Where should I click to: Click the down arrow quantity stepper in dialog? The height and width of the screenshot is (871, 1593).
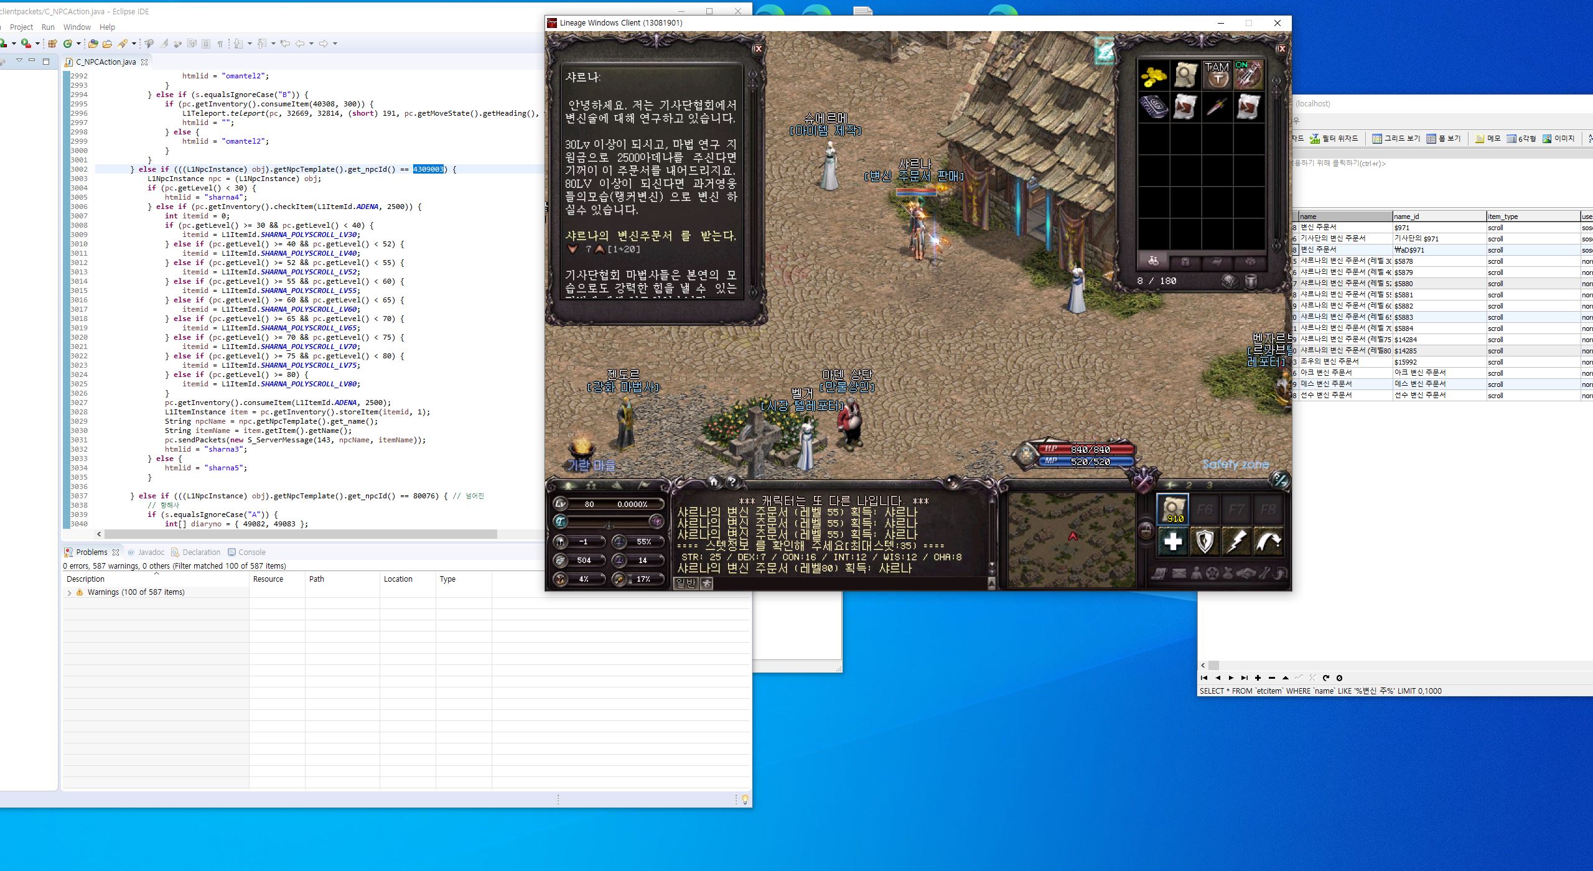tap(572, 249)
